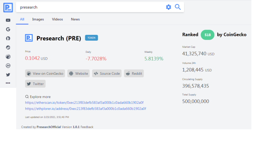Switch to the Images tab

point(38,19)
